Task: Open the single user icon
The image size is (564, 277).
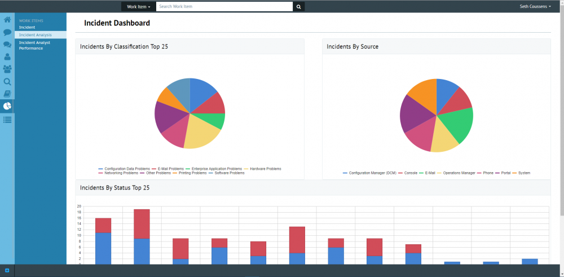Action: pos(7,56)
